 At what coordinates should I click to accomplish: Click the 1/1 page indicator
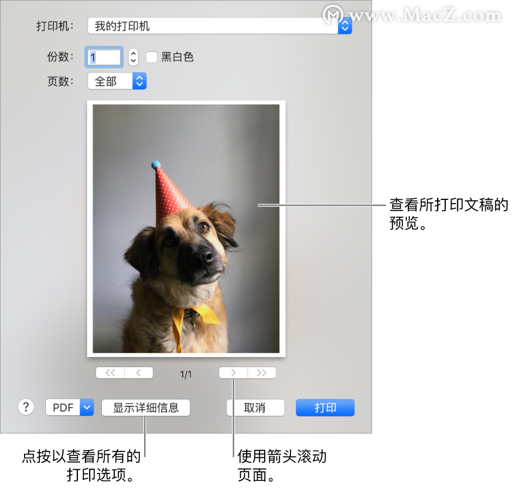click(x=186, y=374)
